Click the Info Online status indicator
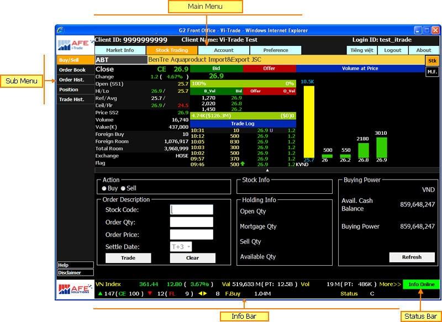The height and width of the screenshot is (322, 442). pyautogui.click(x=421, y=284)
